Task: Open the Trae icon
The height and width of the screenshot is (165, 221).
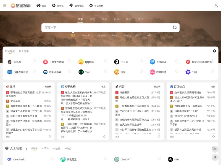Action: [x=81, y=72]
